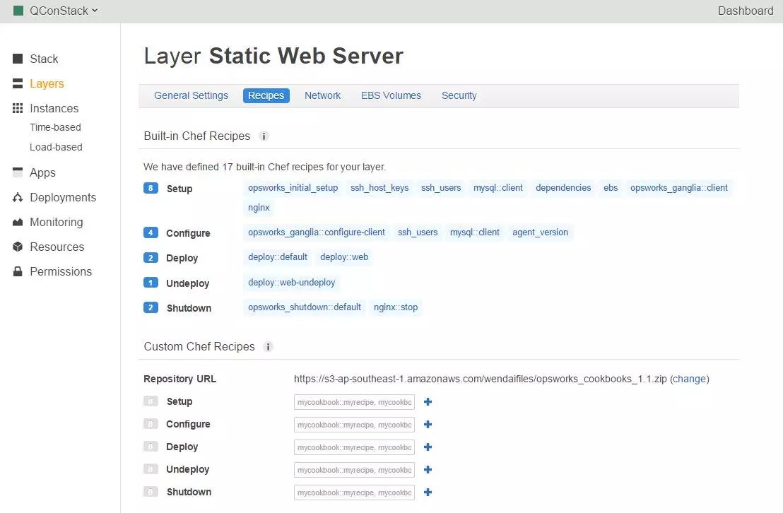Add a custom Shutdown recipe with plus
783x513 pixels.
428,492
